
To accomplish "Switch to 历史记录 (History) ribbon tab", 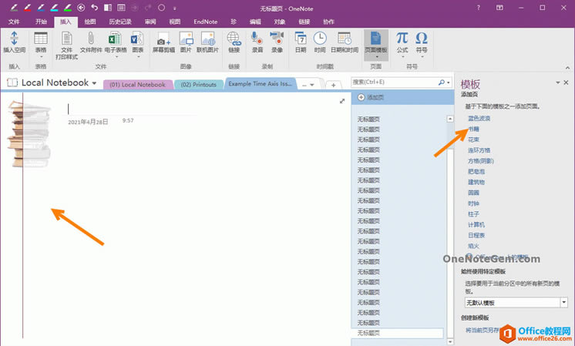I will pyautogui.click(x=120, y=22).
